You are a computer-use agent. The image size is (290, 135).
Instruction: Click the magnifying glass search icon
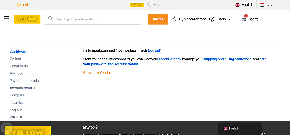[50, 19]
